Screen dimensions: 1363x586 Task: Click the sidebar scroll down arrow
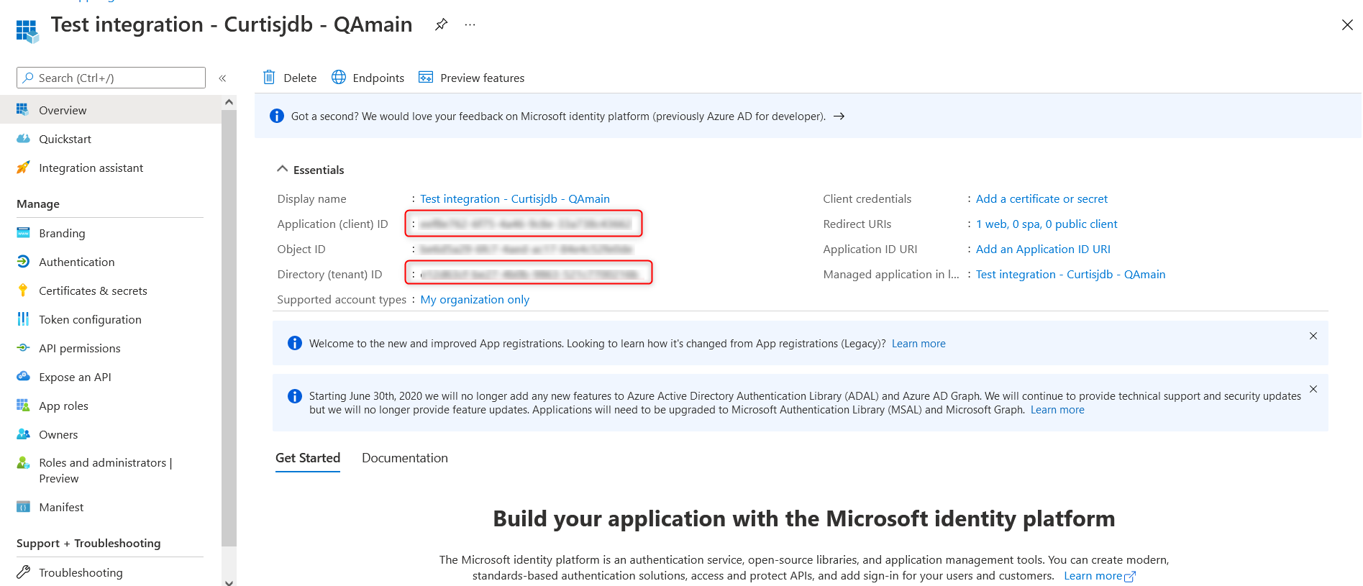pos(229,582)
